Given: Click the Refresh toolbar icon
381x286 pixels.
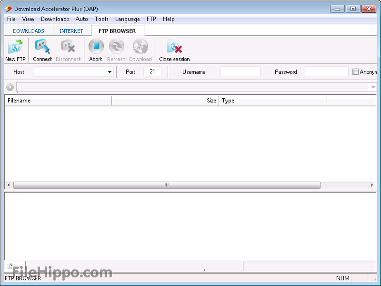Looking at the screenshot, I should click(116, 47).
